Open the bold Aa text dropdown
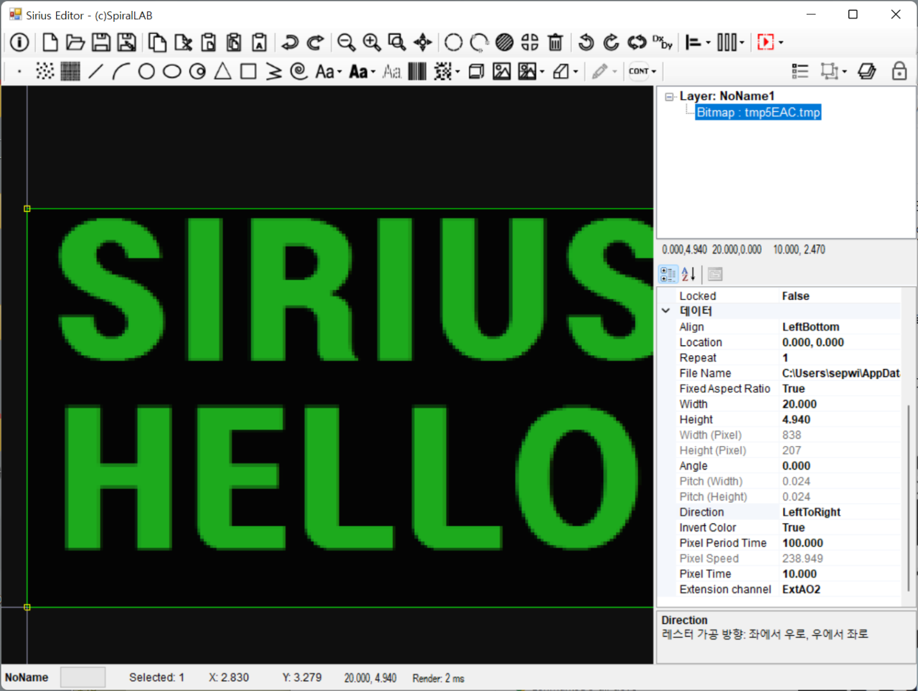The image size is (918, 691). (373, 72)
